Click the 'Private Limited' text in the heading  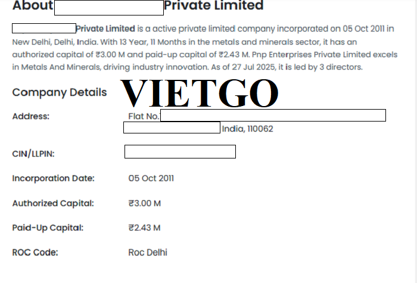213,6
